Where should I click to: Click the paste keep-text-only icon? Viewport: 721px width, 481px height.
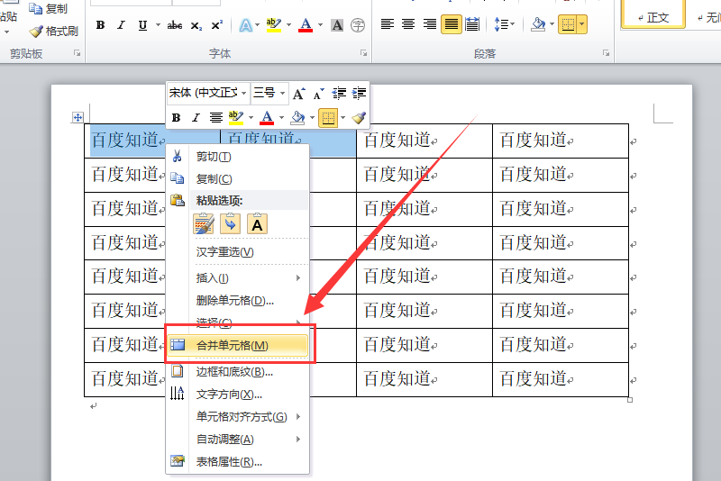[258, 223]
